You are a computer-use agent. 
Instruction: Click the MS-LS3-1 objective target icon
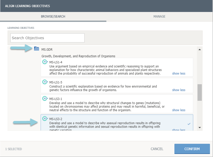click(x=45, y=98)
